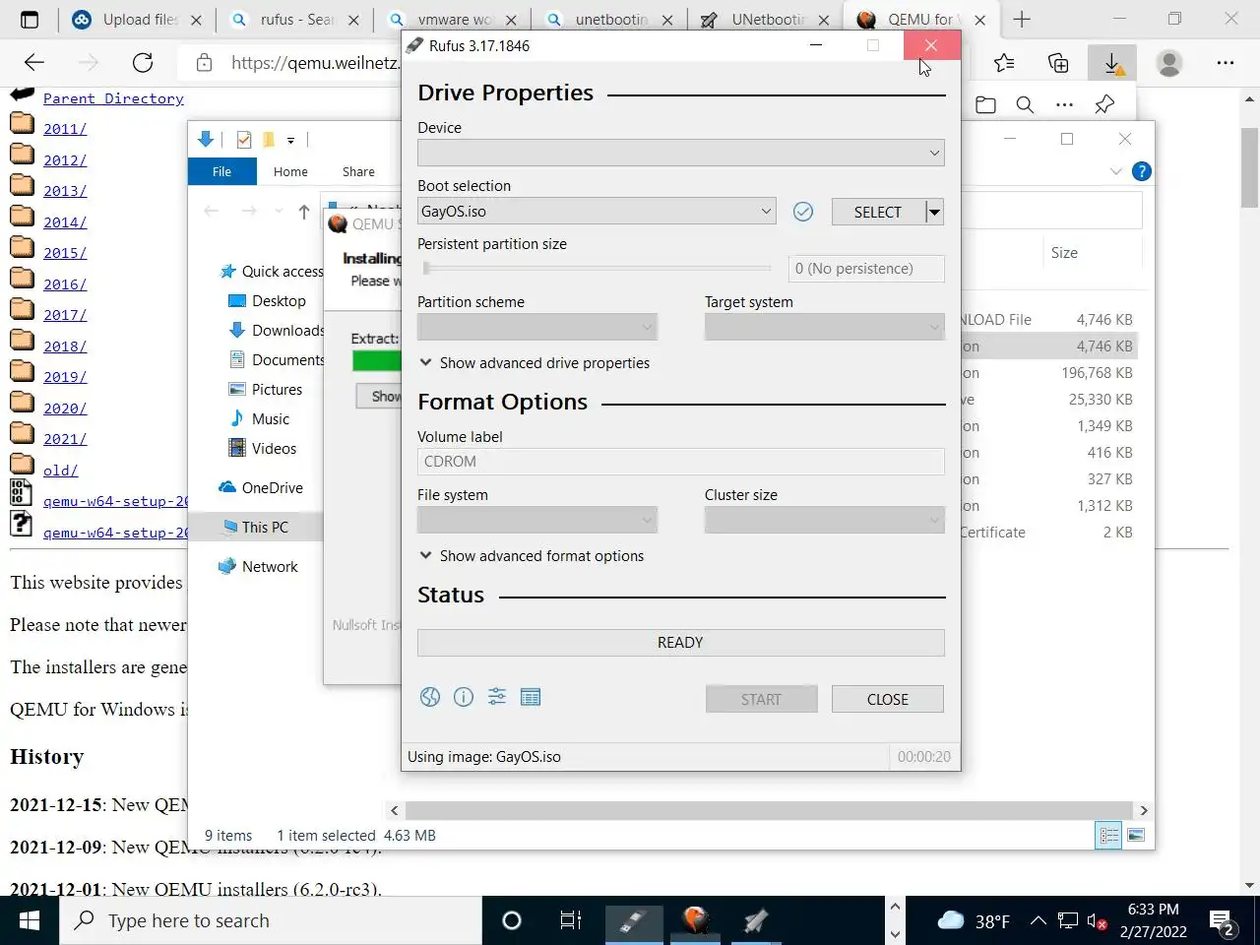Show hidden system tray icons chevron
This screenshot has width=1260, height=945.
click(1039, 921)
